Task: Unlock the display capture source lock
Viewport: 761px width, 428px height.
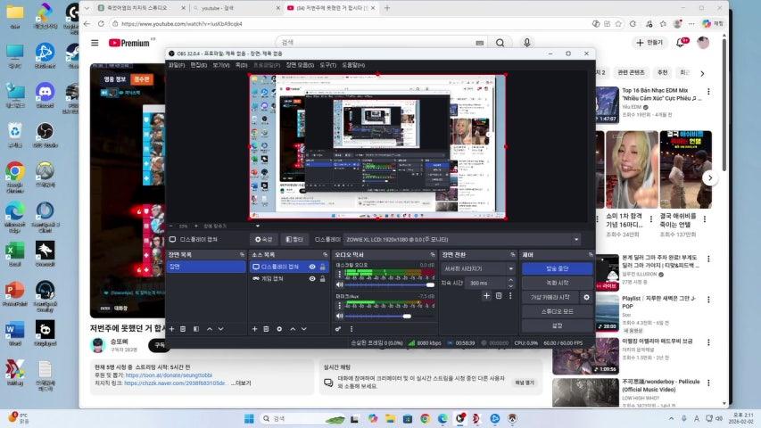Action: tap(322, 267)
